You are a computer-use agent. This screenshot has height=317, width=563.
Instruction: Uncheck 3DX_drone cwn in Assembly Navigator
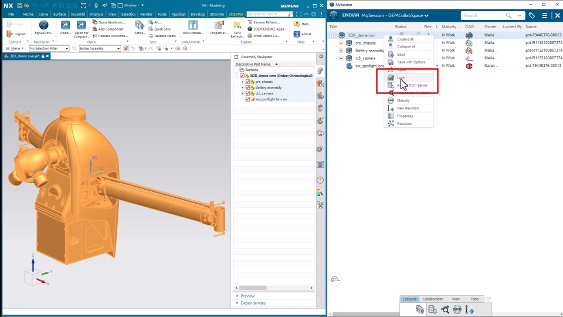(x=242, y=76)
